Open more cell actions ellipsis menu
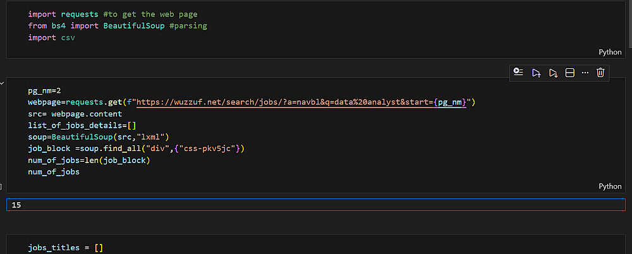 [585, 73]
